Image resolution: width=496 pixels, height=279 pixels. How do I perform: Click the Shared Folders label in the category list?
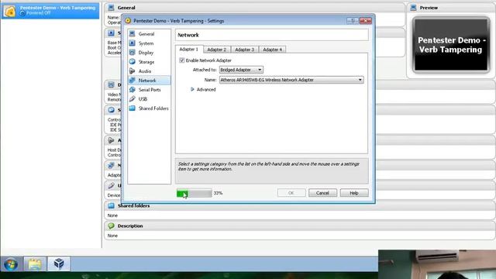pyautogui.click(x=153, y=108)
